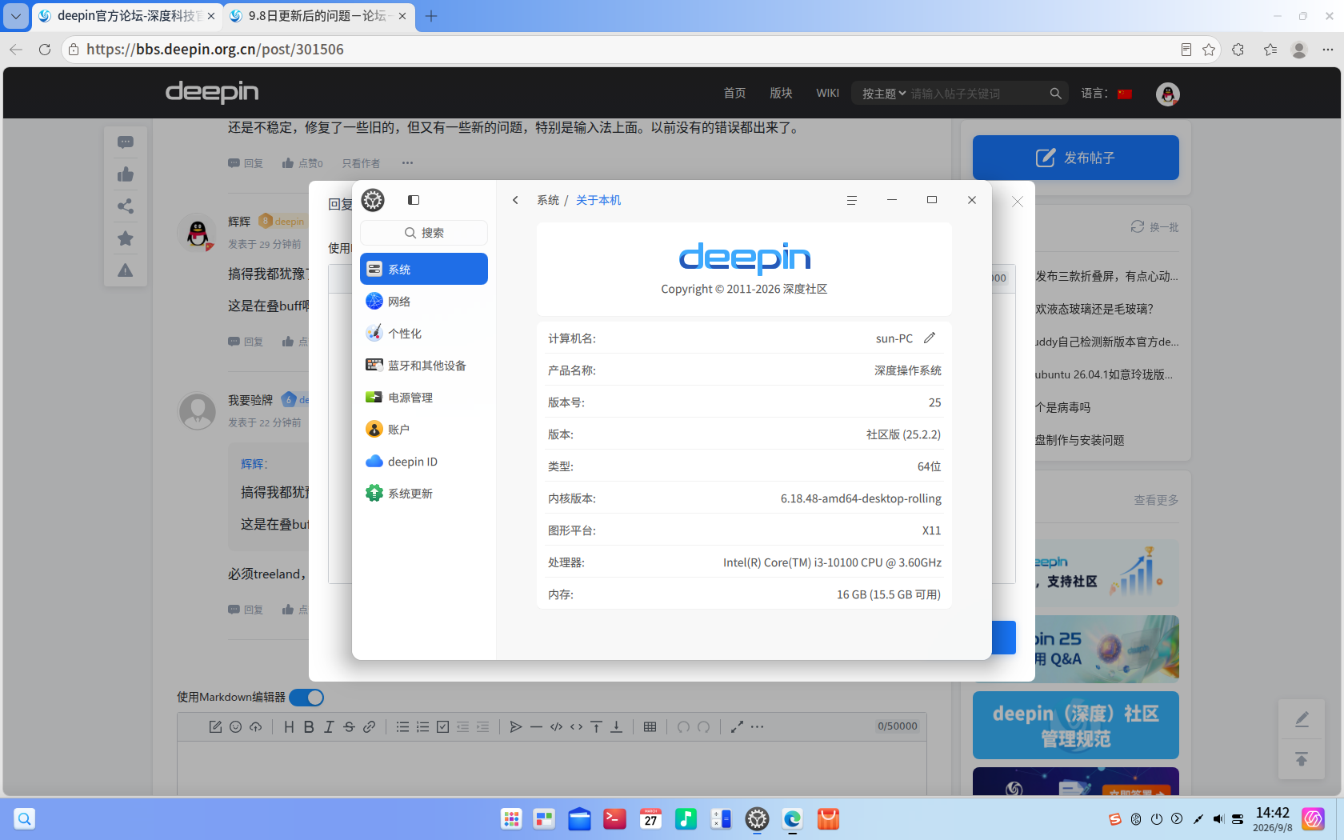Open the settings window hamburger menu
Viewport: 1344px width, 840px height.
tap(852, 200)
